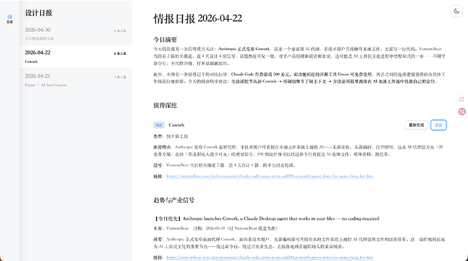
Task: Click the pink grid-plus floating icon
Action: [x=462, y=100]
